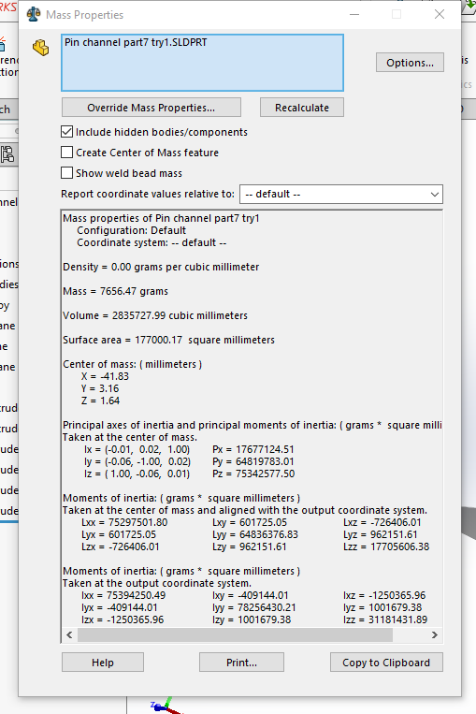Image resolution: width=476 pixels, height=714 pixels.
Task: Click the horizontal scrollbar left arrow
Action: [x=69, y=634]
